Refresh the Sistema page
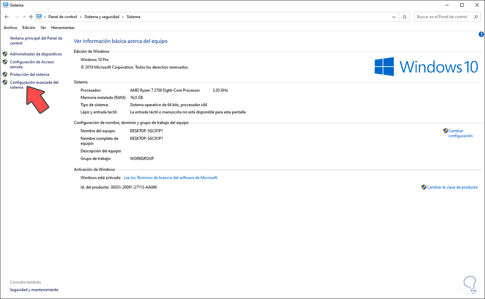This screenshot has height=299, width=485. click(405, 17)
